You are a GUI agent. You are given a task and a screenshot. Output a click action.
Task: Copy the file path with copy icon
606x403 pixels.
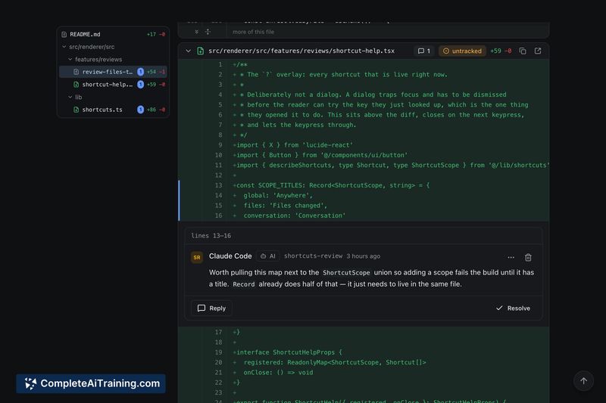coord(523,51)
